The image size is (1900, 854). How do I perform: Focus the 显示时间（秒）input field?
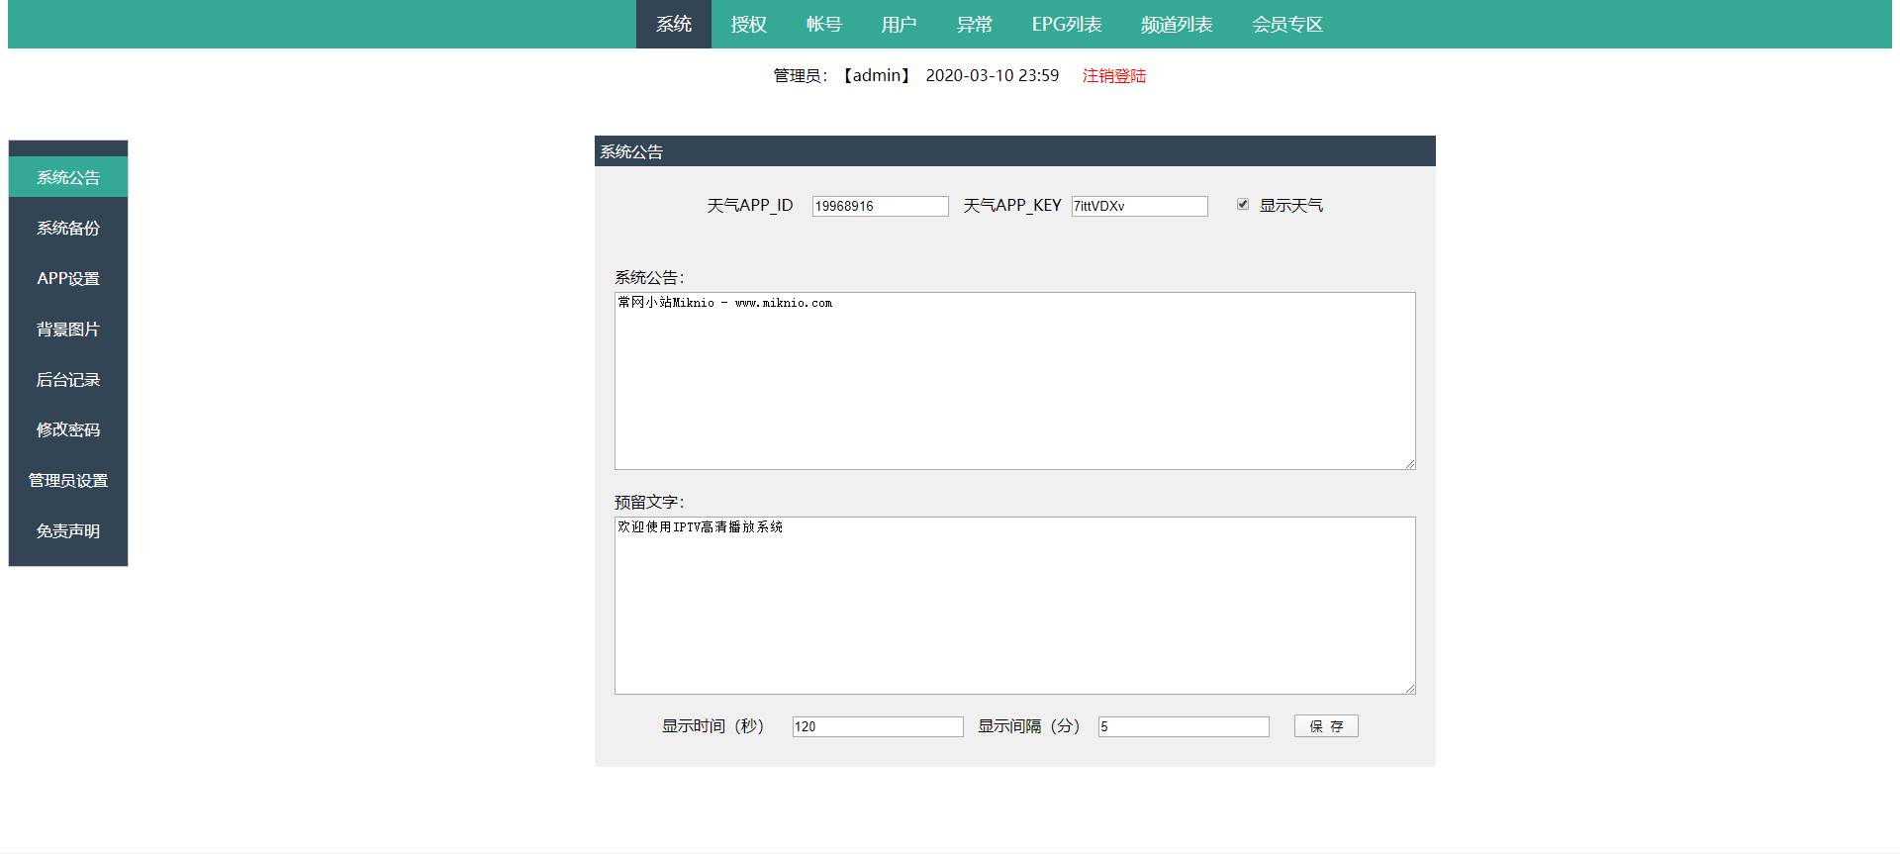(878, 726)
